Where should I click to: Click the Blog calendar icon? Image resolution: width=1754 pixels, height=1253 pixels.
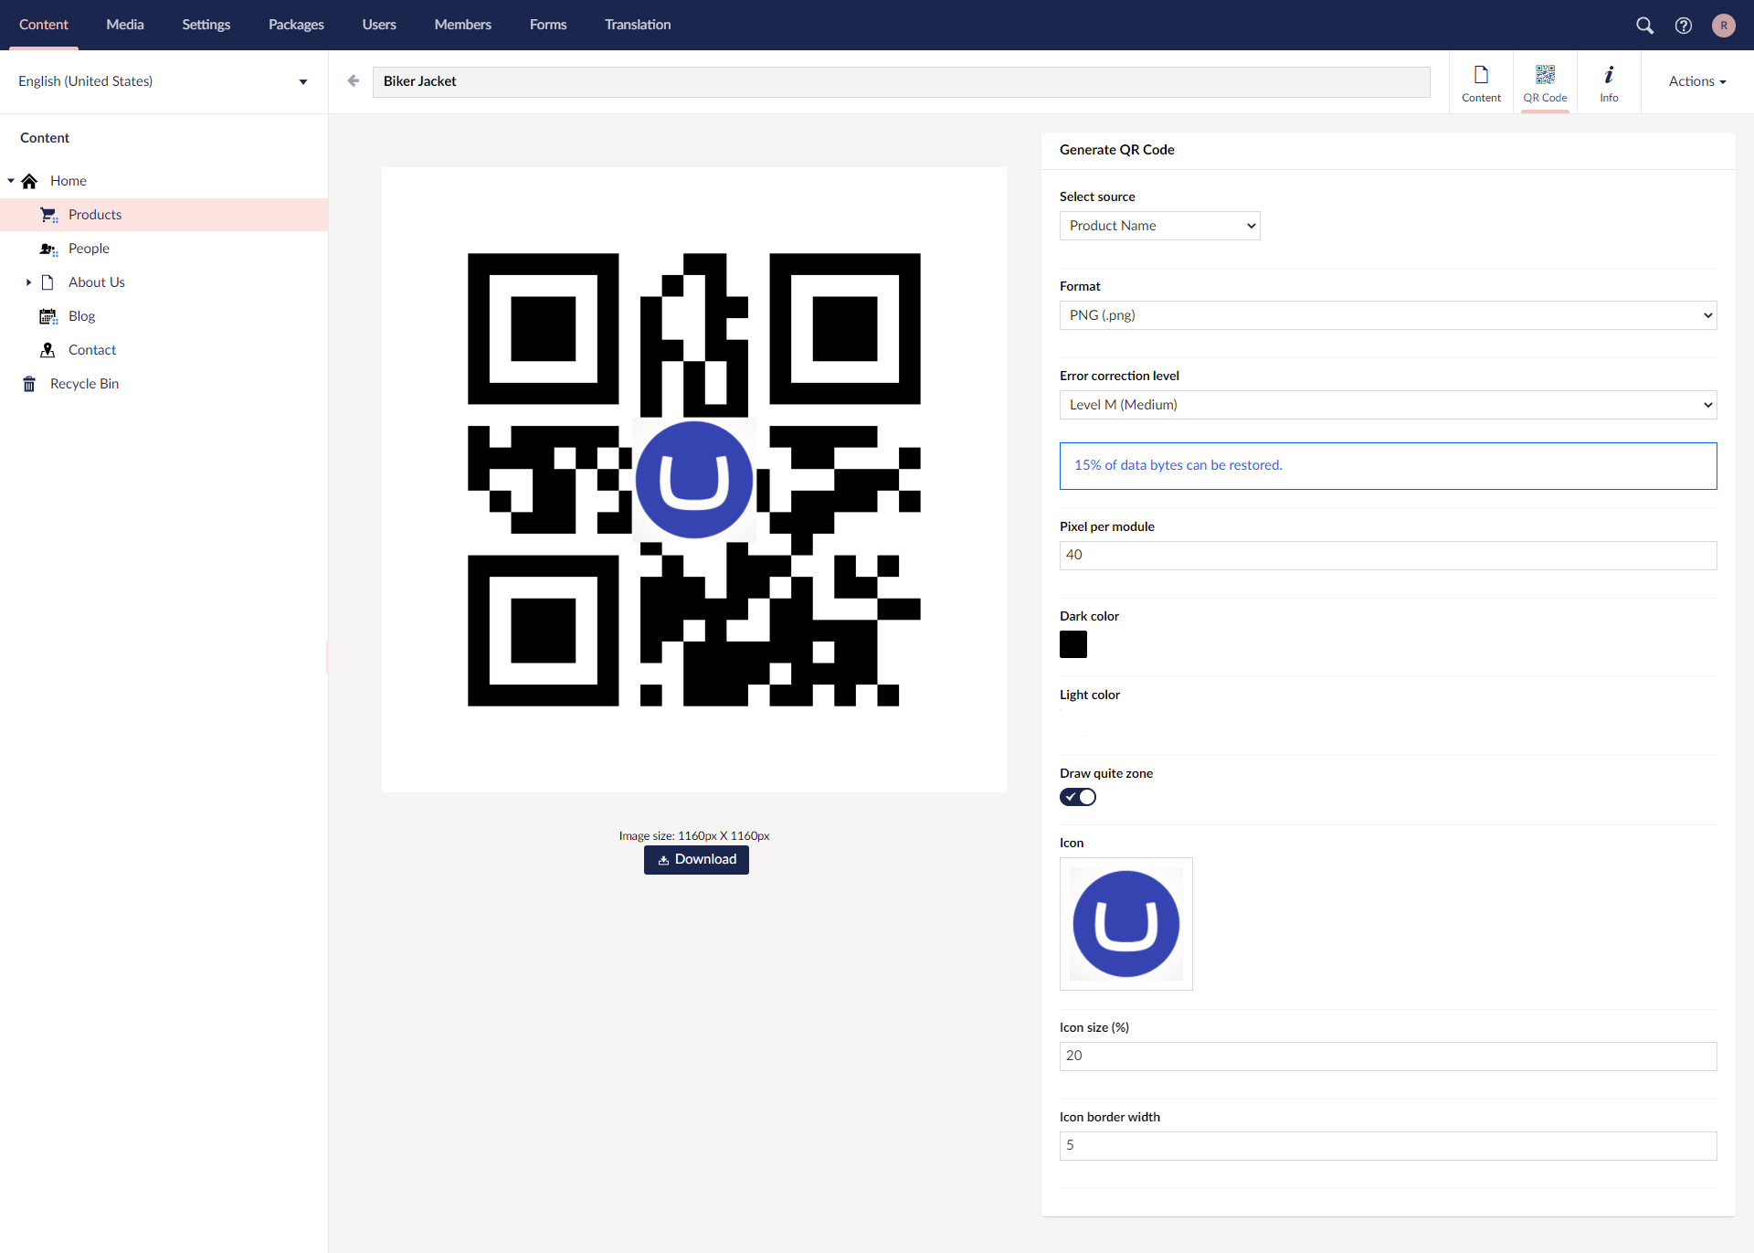[x=48, y=316]
